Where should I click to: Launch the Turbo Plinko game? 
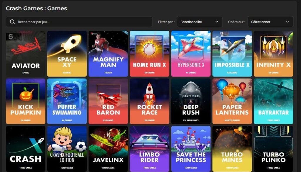point(273,149)
